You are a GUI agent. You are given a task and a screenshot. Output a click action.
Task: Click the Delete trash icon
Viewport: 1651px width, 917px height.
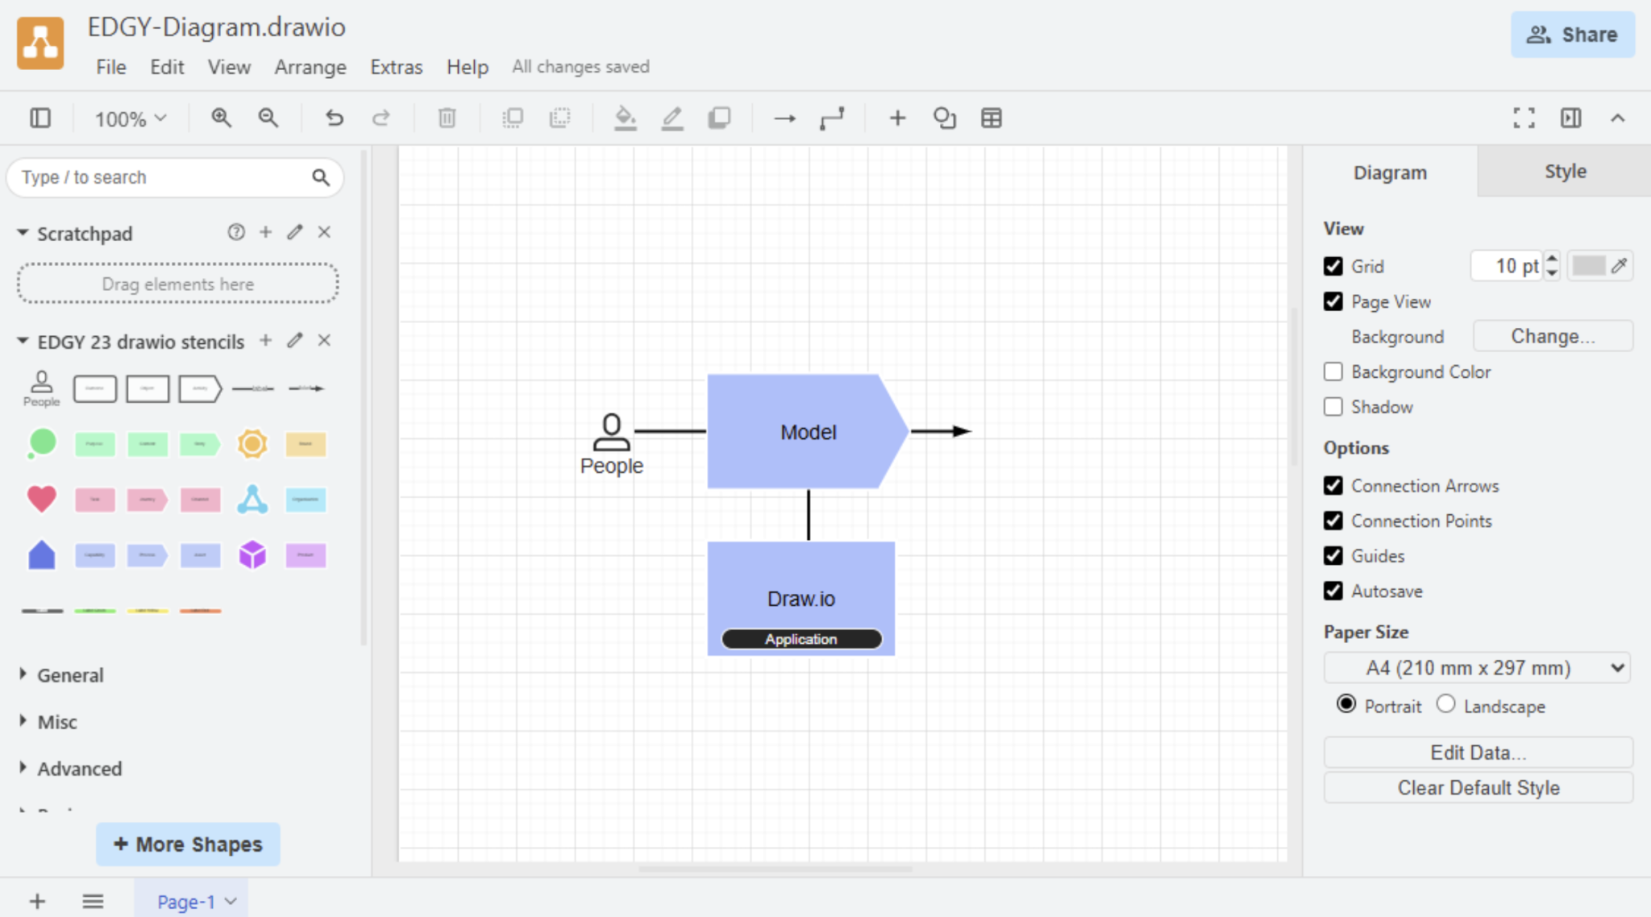pos(447,118)
